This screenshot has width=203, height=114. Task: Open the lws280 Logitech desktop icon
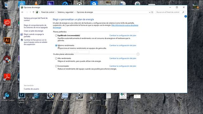coord(123,97)
